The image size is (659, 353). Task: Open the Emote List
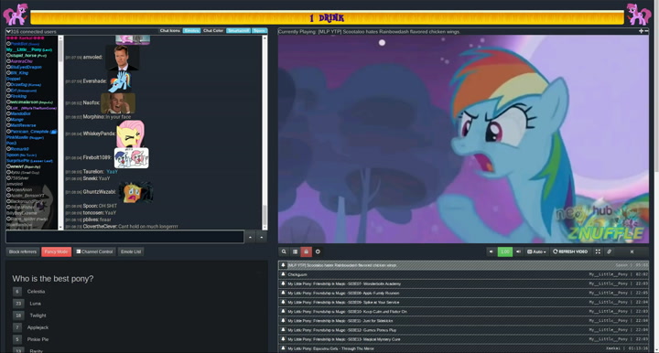point(131,251)
